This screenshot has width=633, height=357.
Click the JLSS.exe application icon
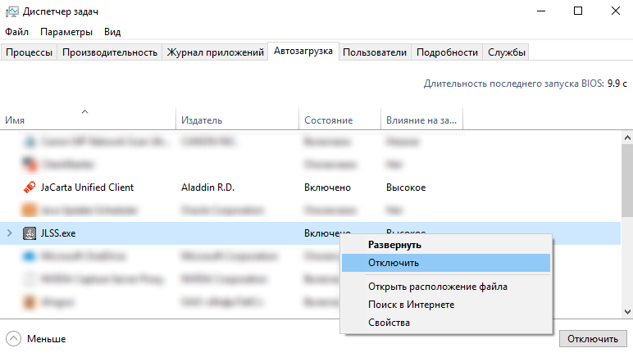click(30, 233)
